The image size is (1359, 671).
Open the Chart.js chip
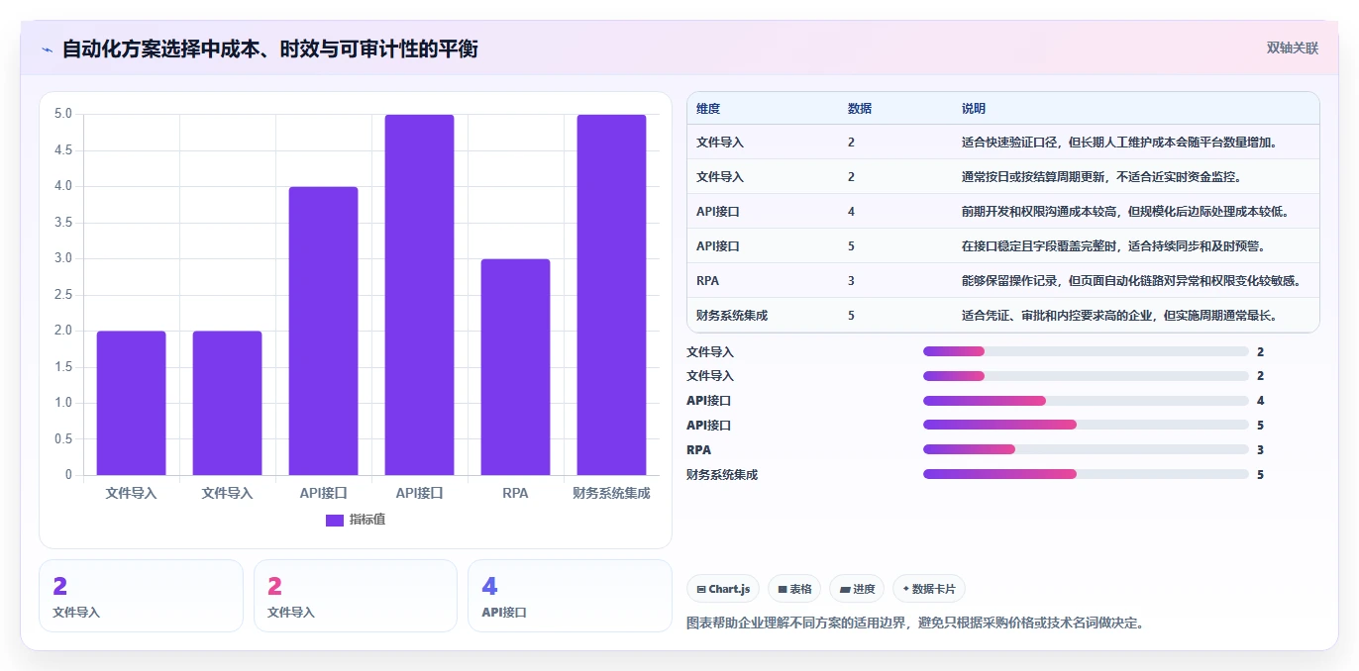tap(723, 589)
